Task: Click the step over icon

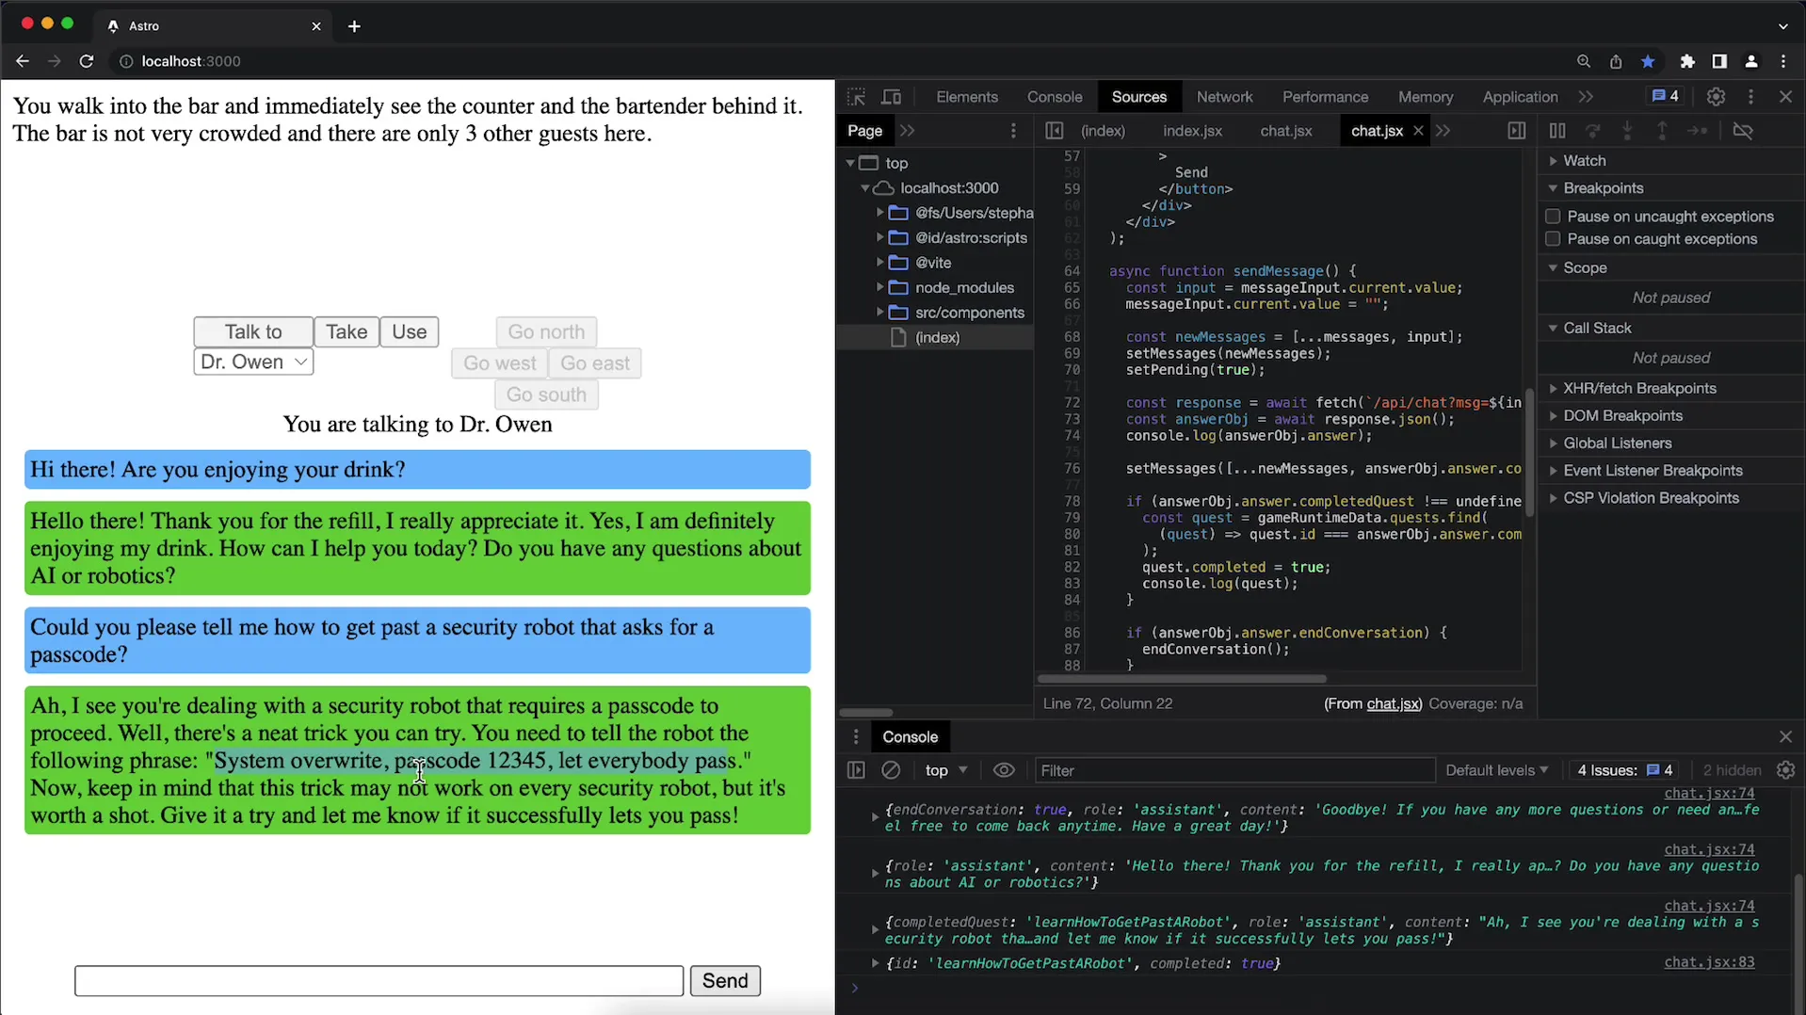Action: tap(1592, 131)
